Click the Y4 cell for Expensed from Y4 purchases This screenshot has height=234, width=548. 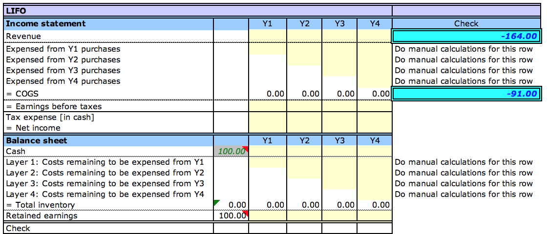(374, 81)
